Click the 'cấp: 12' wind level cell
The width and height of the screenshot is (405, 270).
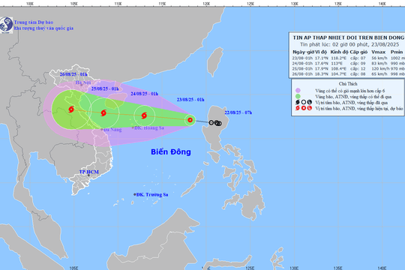pos(358,69)
